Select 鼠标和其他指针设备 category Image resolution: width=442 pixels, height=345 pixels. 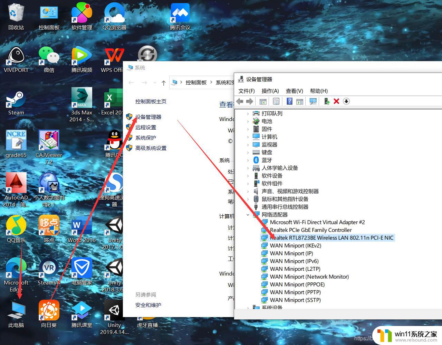click(x=285, y=199)
